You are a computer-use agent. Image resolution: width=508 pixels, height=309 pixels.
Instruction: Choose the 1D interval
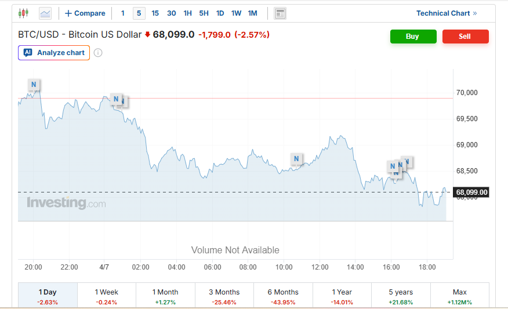(220, 13)
